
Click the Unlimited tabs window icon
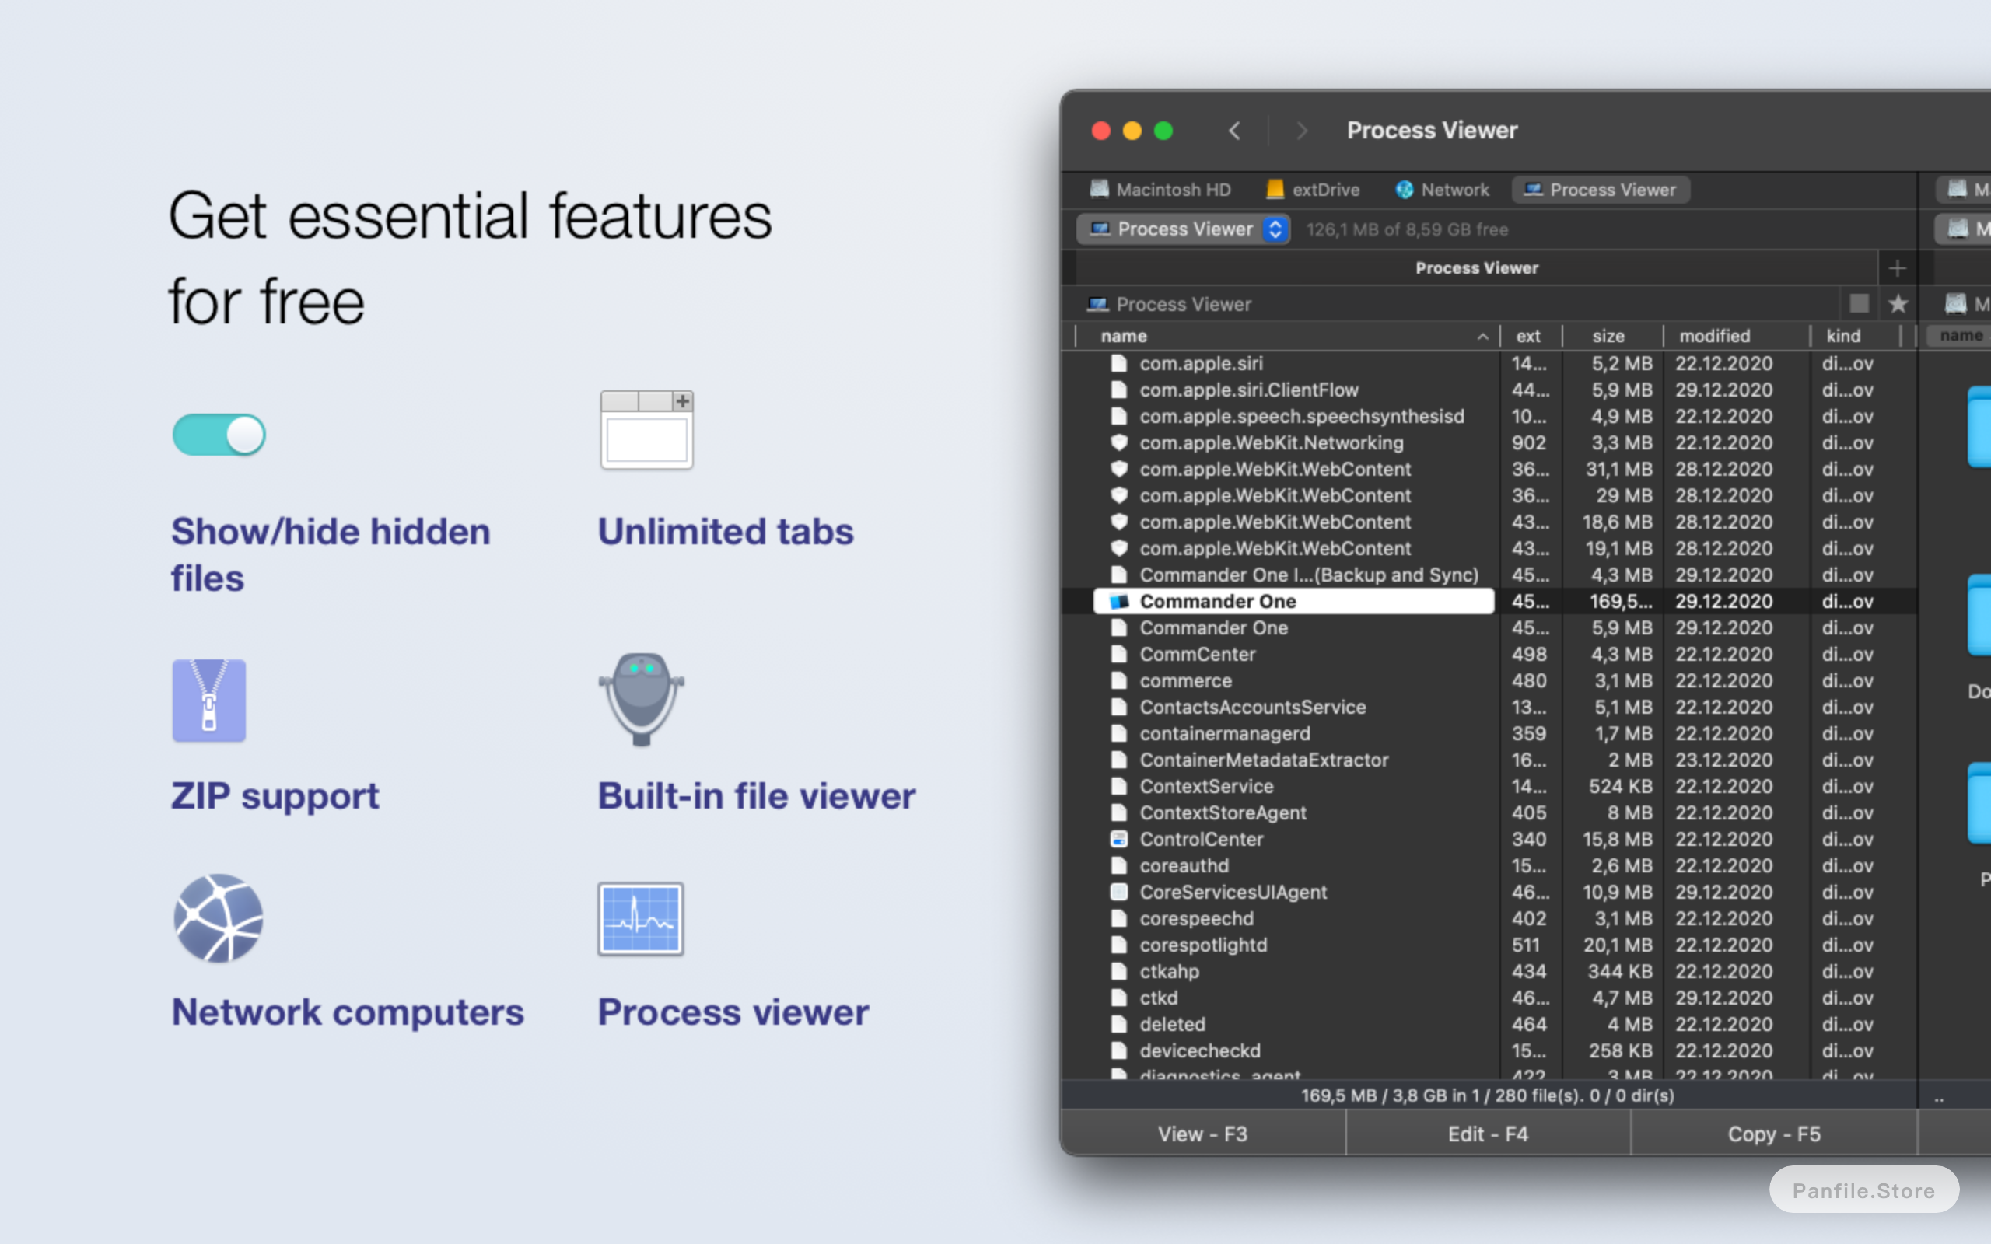646,429
